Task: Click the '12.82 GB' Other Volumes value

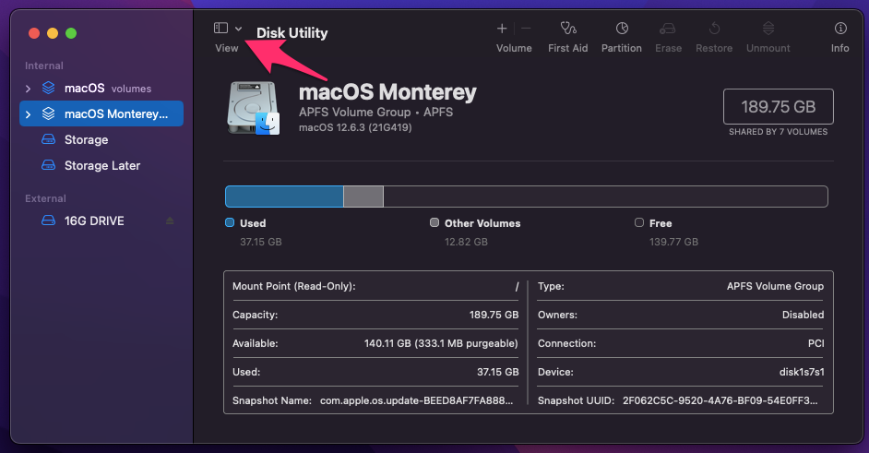Action: coord(466,242)
